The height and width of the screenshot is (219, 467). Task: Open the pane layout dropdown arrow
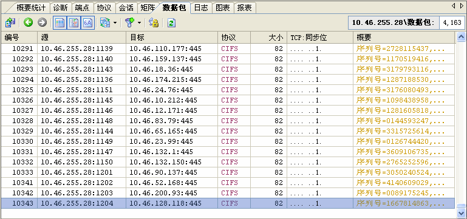click(115, 23)
